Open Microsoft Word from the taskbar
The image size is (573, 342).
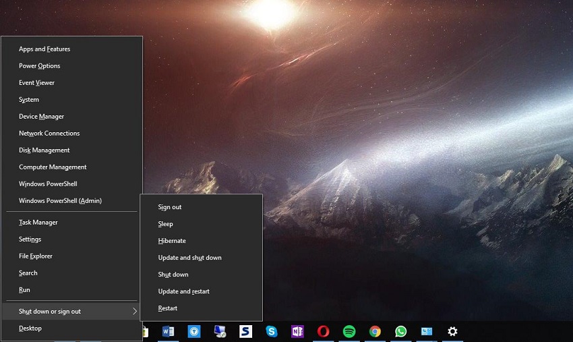coord(168,331)
